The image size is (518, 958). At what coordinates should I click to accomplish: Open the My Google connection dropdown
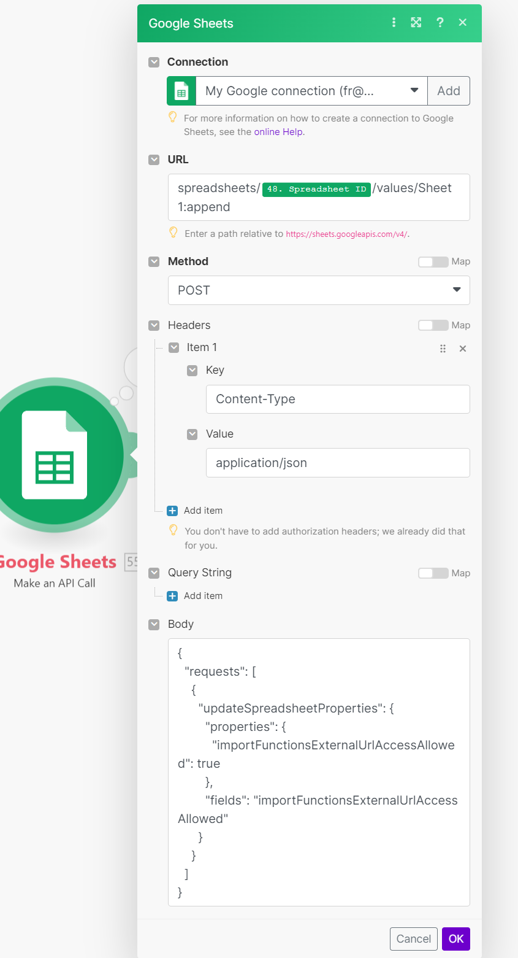(x=312, y=91)
